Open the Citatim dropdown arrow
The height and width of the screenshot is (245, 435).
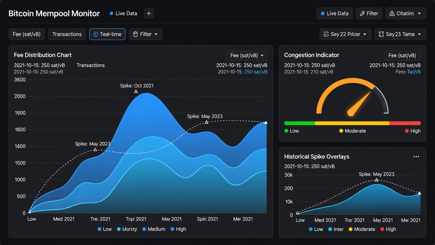pos(419,14)
